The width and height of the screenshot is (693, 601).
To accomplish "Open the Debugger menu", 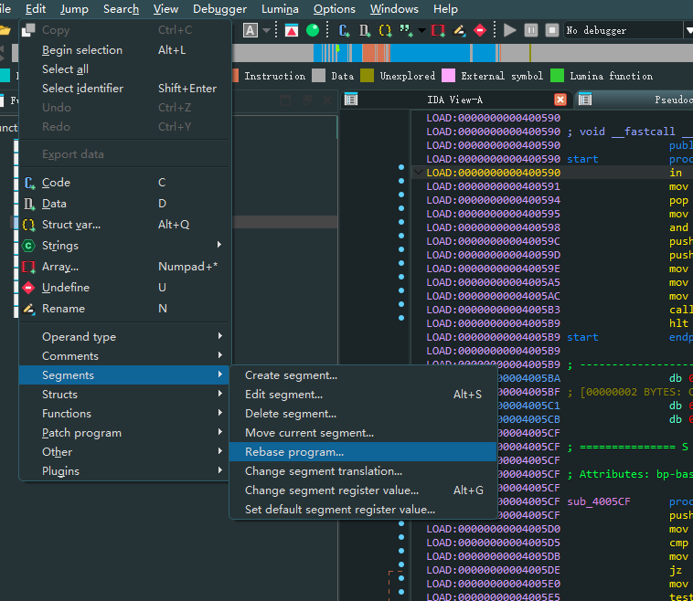I will [x=219, y=9].
